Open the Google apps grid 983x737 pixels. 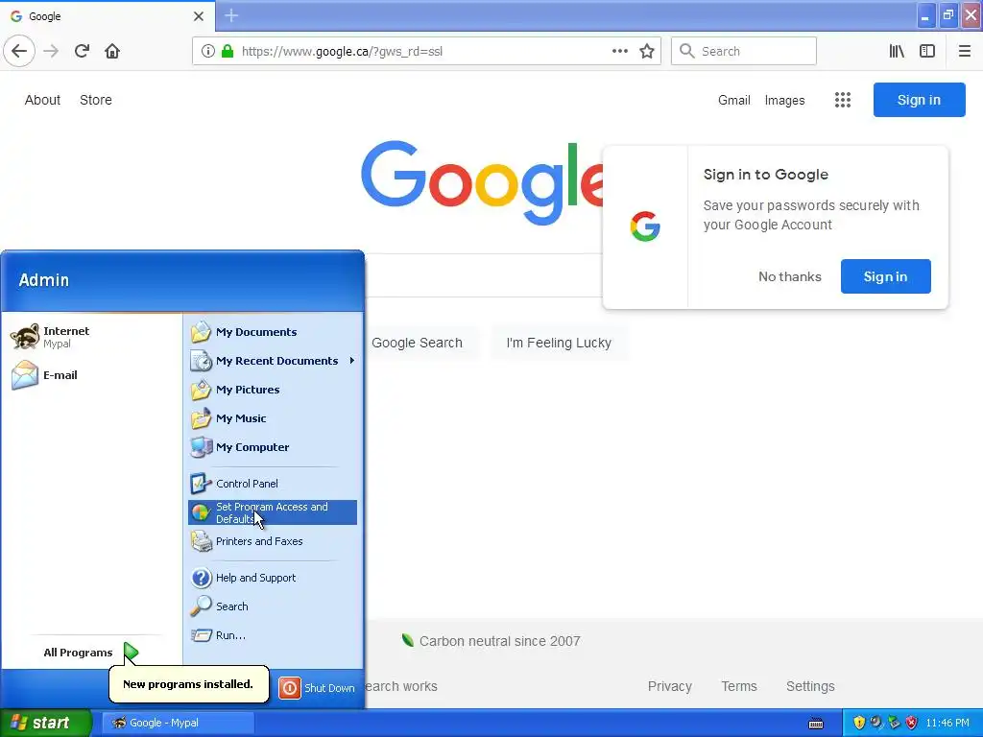pyautogui.click(x=843, y=100)
